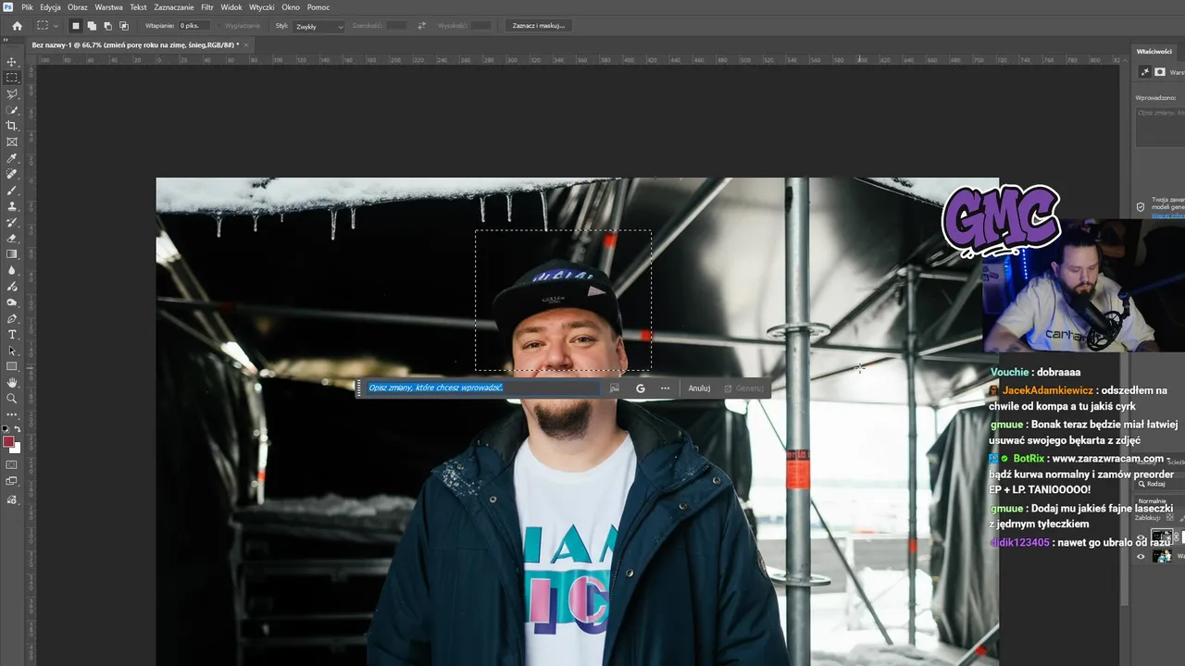Hide the bottom layer with eye icon
Screen dimensions: 1185x666
pyautogui.click(x=1141, y=556)
